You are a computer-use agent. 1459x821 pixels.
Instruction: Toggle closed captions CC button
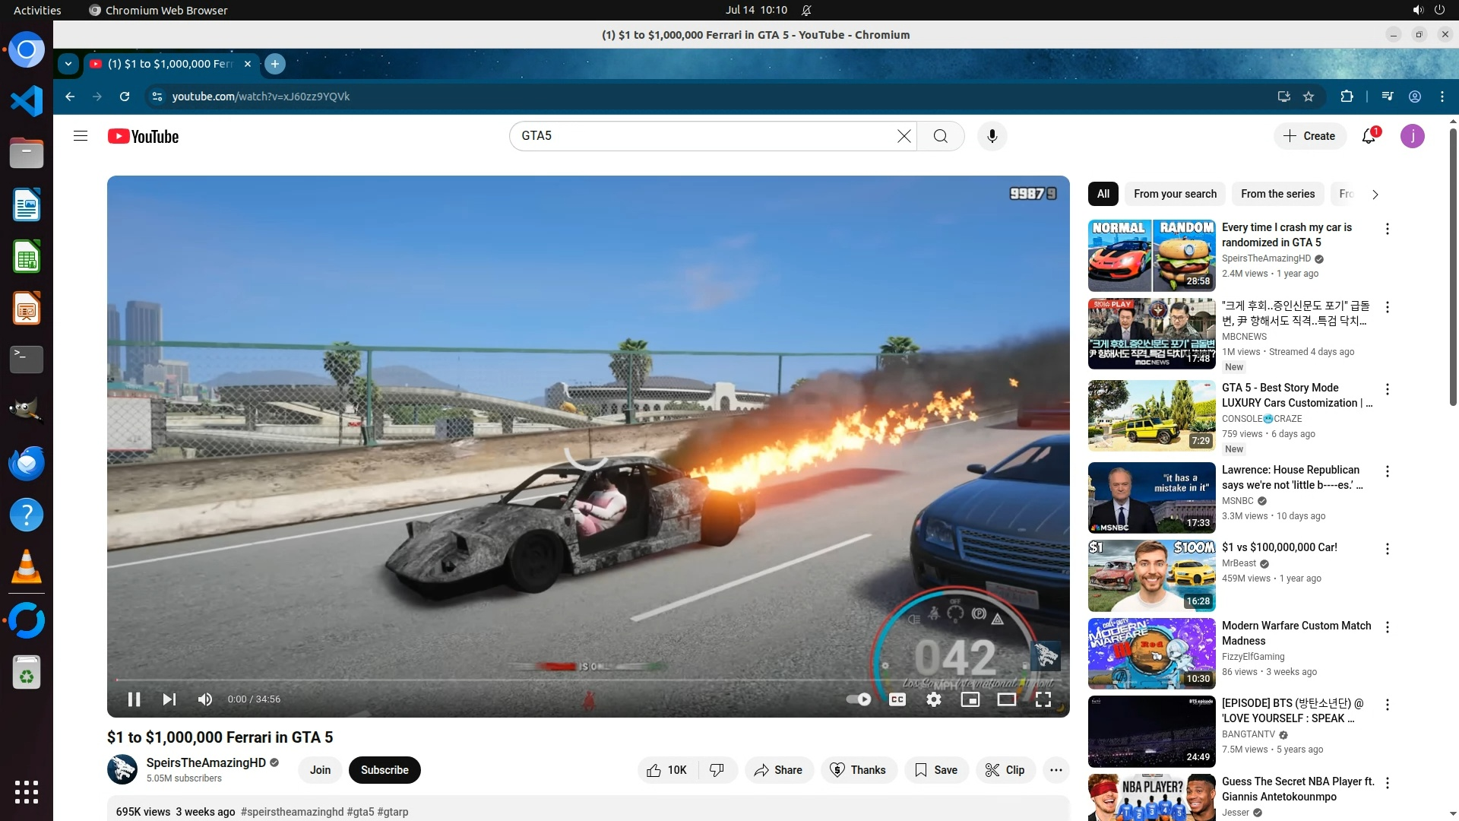pyautogui.click(x=897, y=699)
